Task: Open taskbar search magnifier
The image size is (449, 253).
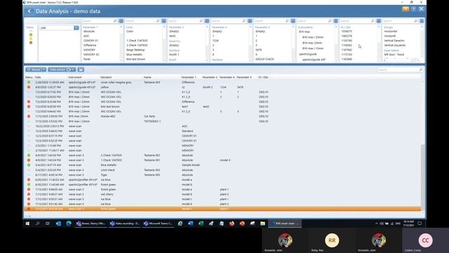Action: point(37,223)
